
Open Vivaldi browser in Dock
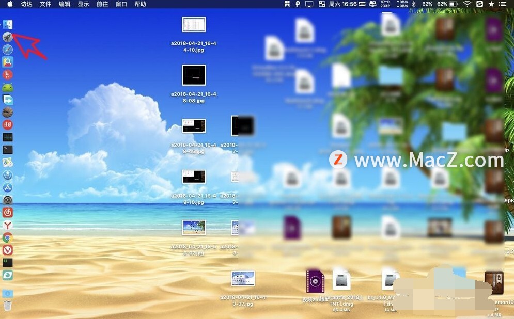coord(8,250)
